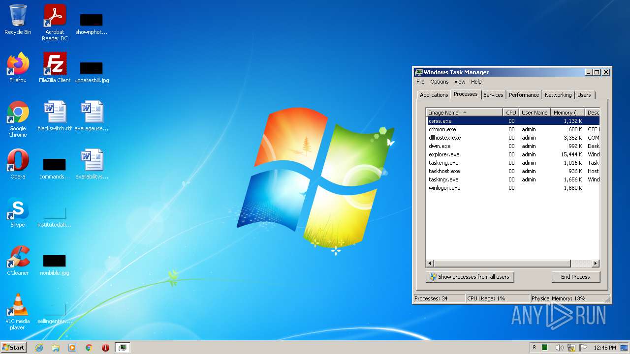Open the Help menu in Task Manager
The width and height of the screenshot is (630, 354).
click(x=476, y=82)
